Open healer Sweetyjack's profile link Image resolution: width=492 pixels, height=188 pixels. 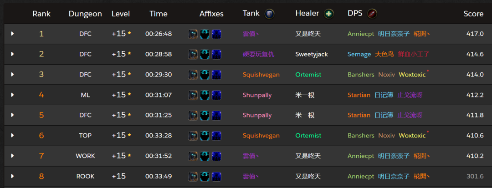pyautogui.click(x=312, y=54)
